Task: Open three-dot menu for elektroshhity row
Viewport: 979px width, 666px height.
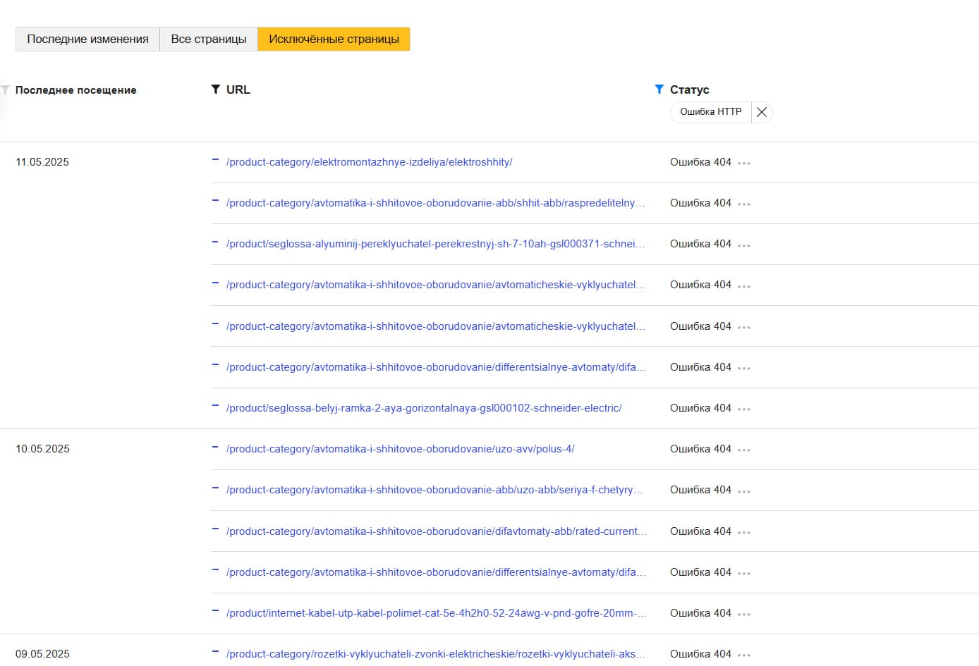Action: pyautogui.click(x=744, y=163)
